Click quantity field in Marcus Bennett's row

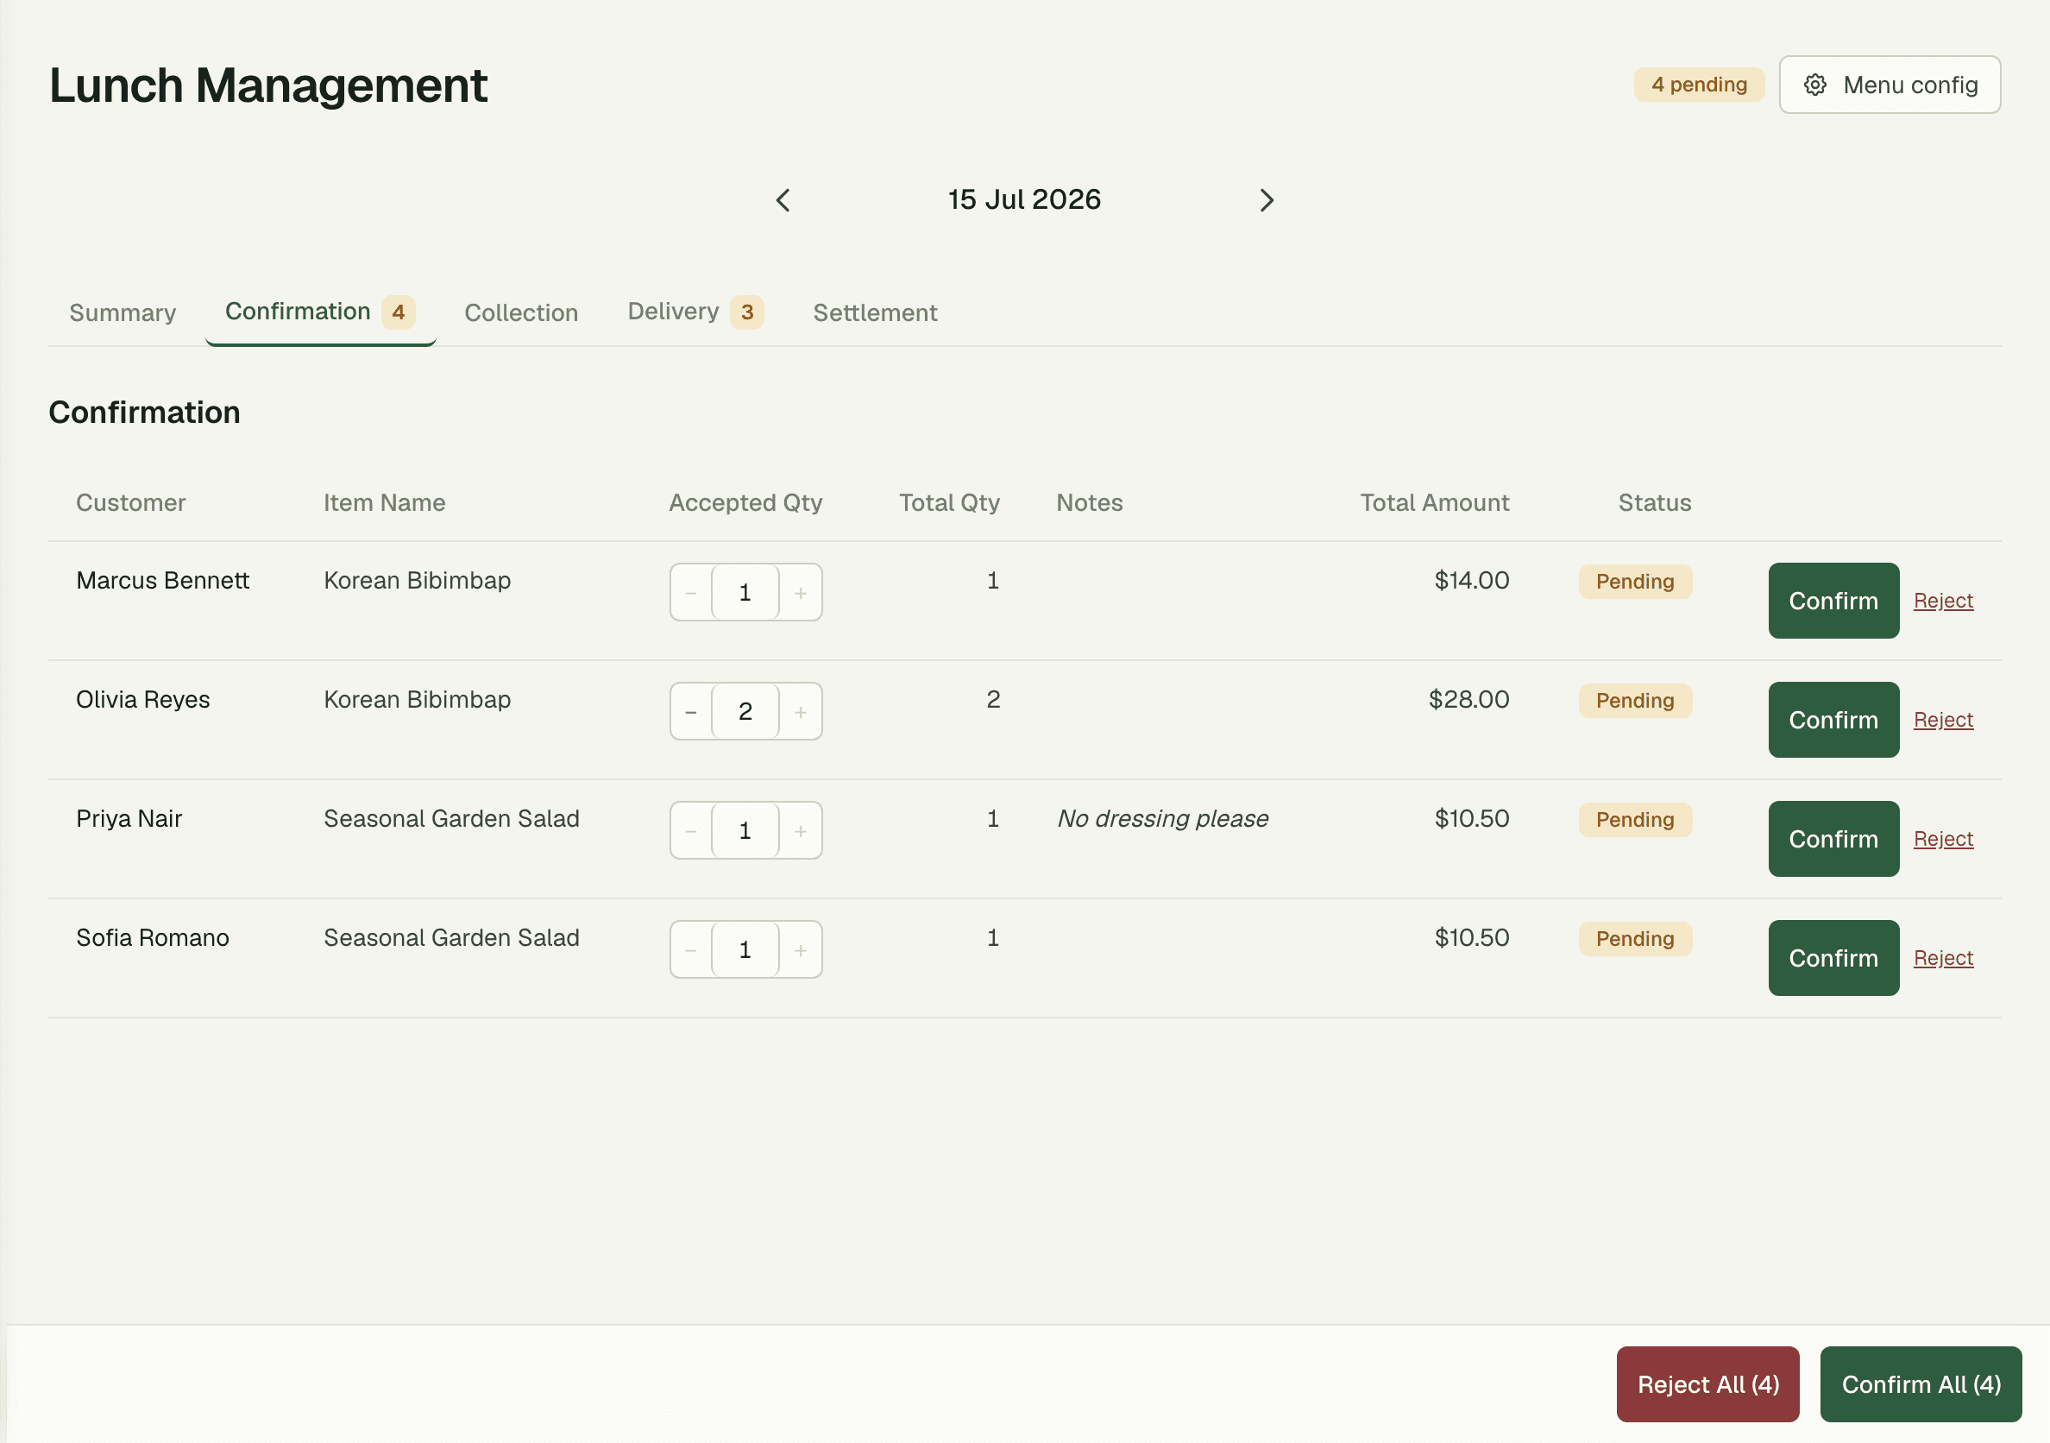tap(745, 593)
